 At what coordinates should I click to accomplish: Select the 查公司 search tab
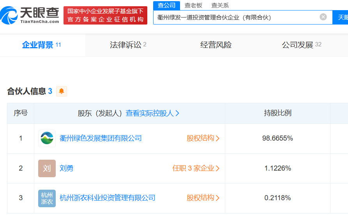[166, 5]
